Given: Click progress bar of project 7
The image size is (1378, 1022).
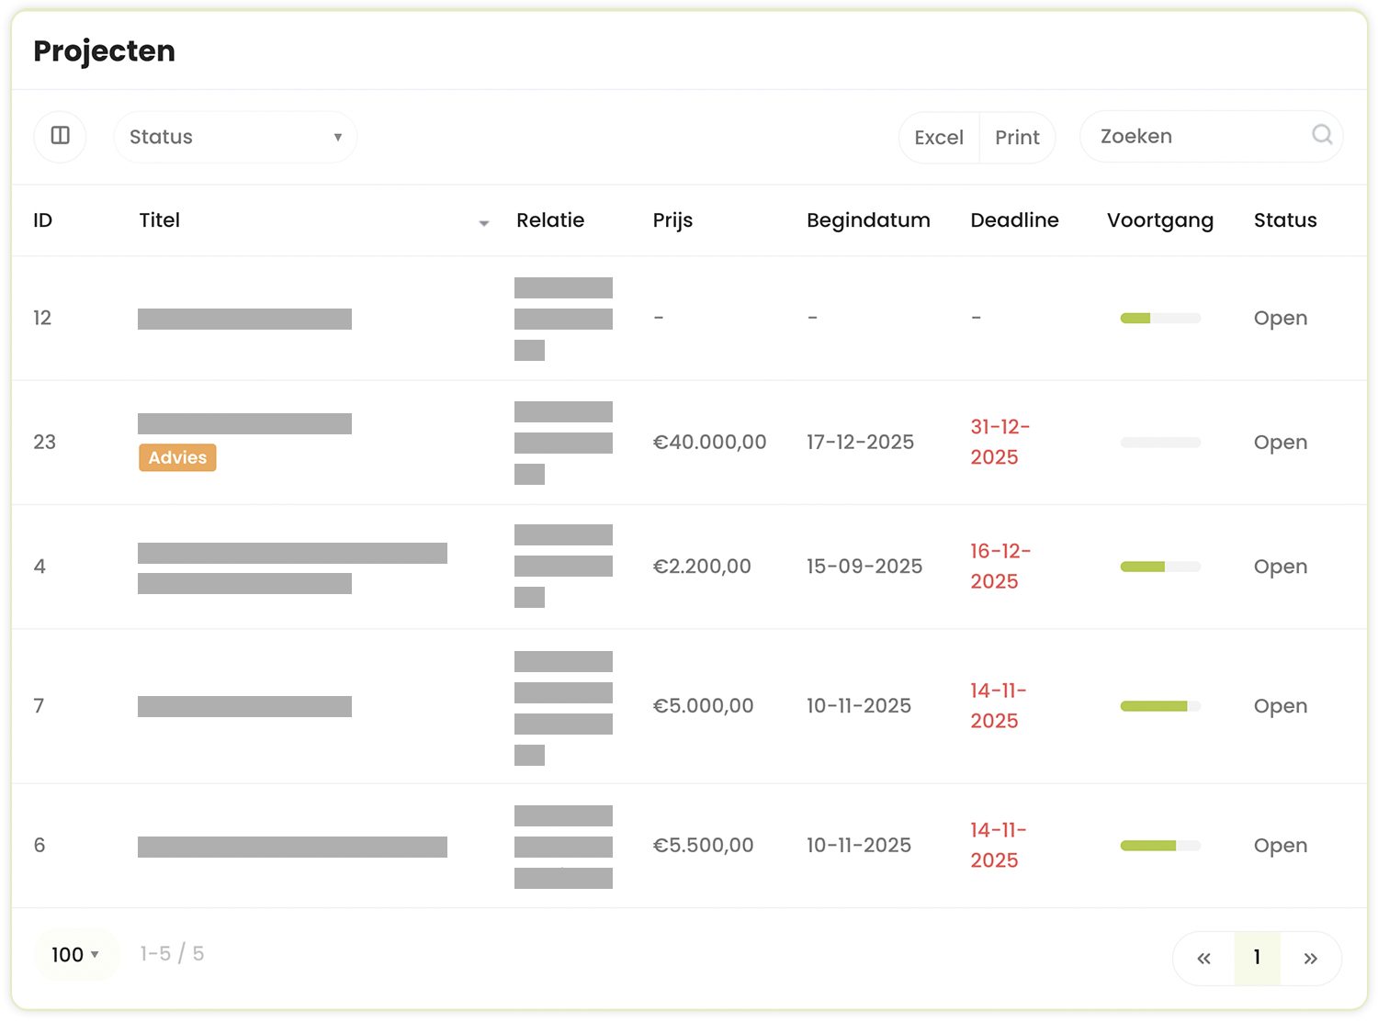Looking at the screenshot, I should [x=1160, y=706].
